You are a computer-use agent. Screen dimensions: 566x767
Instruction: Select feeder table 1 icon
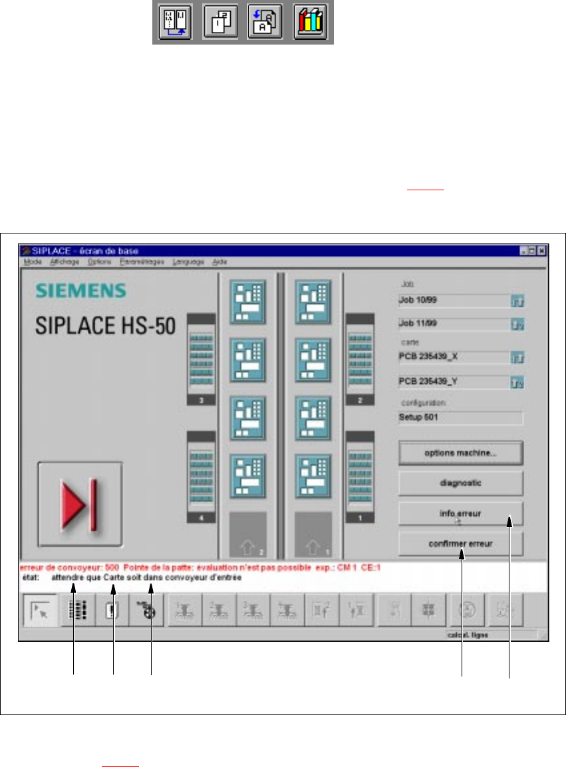point(360,477)
